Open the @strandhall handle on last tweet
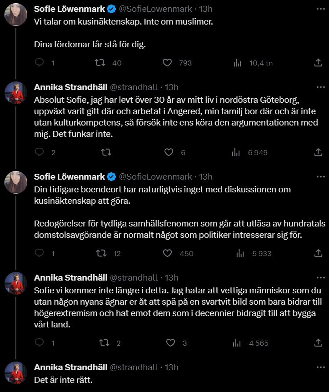Screen dimensions: 329x392 (134, 367)
